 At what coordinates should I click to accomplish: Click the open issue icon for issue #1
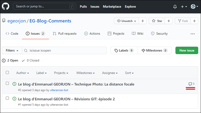pyautogui.click(x=14, y=99)
